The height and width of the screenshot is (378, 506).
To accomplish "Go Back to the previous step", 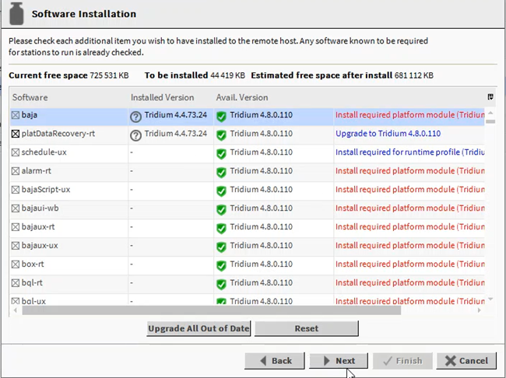I will click(x=274, y=361).
